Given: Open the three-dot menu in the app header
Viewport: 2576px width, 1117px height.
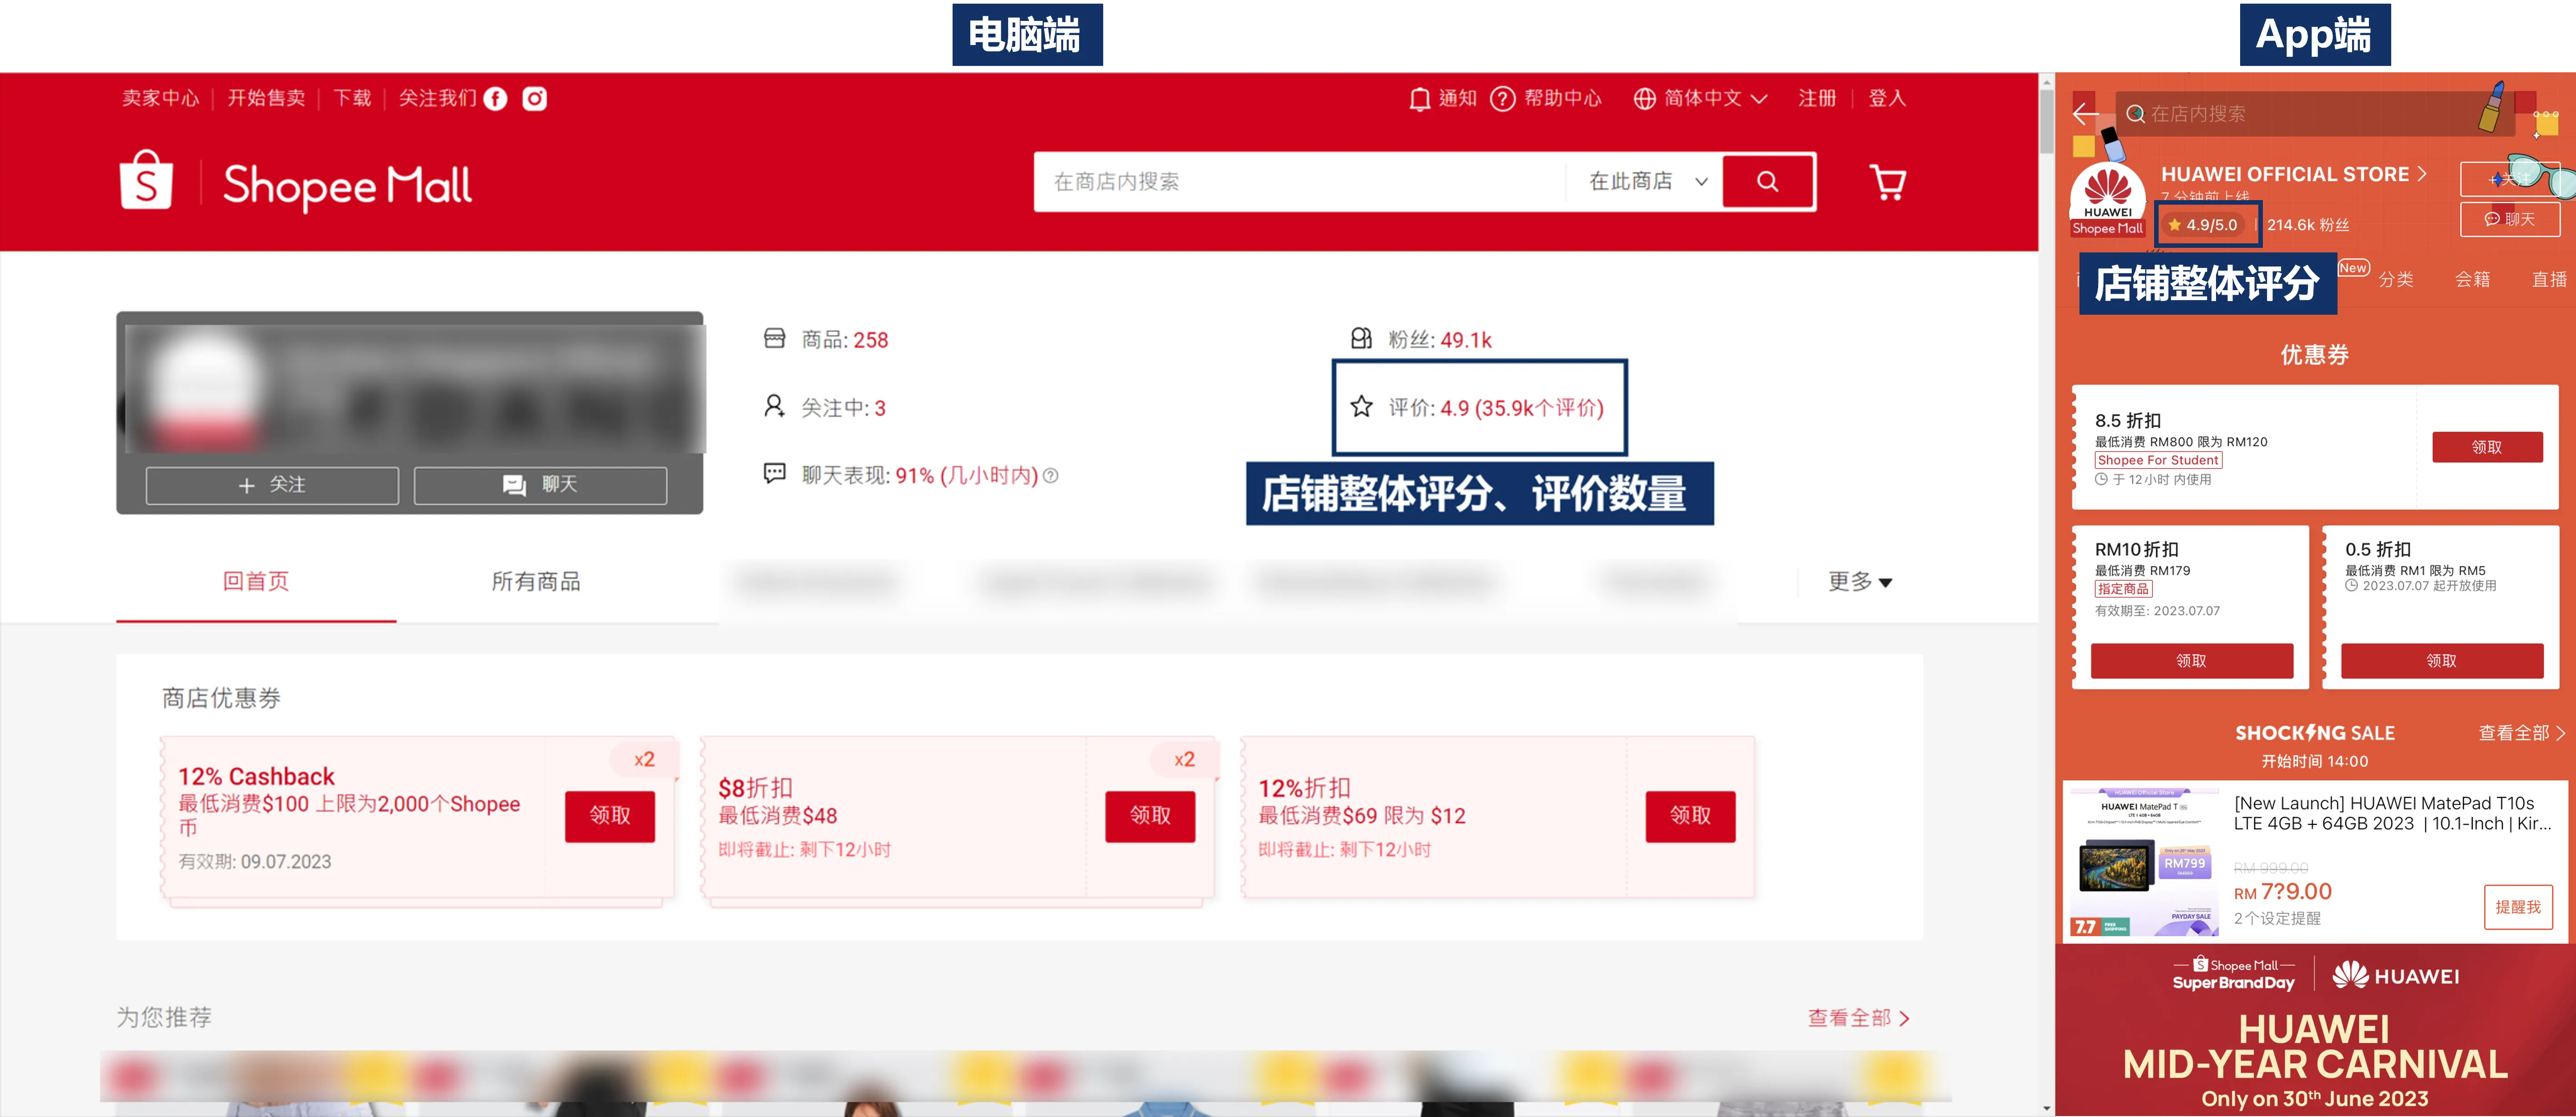Looking at the screenshot, I should point(2545,113).
